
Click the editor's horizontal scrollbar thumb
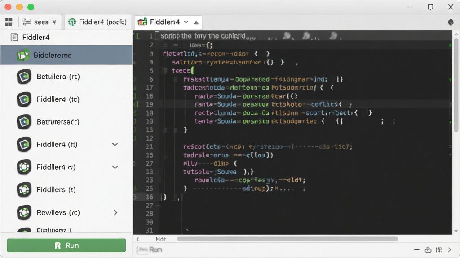[x=287, y=239]
